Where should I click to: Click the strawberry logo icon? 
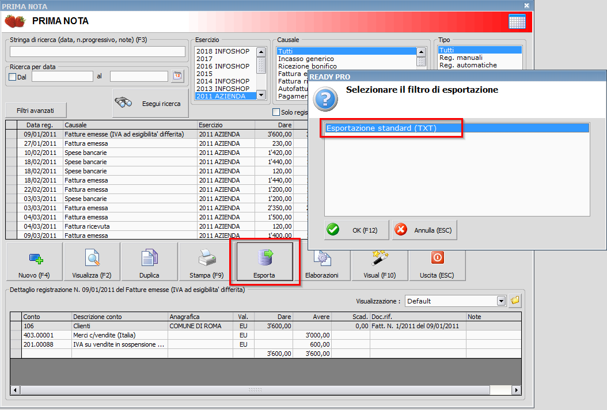pyautogui.click(x=15, y=21)
